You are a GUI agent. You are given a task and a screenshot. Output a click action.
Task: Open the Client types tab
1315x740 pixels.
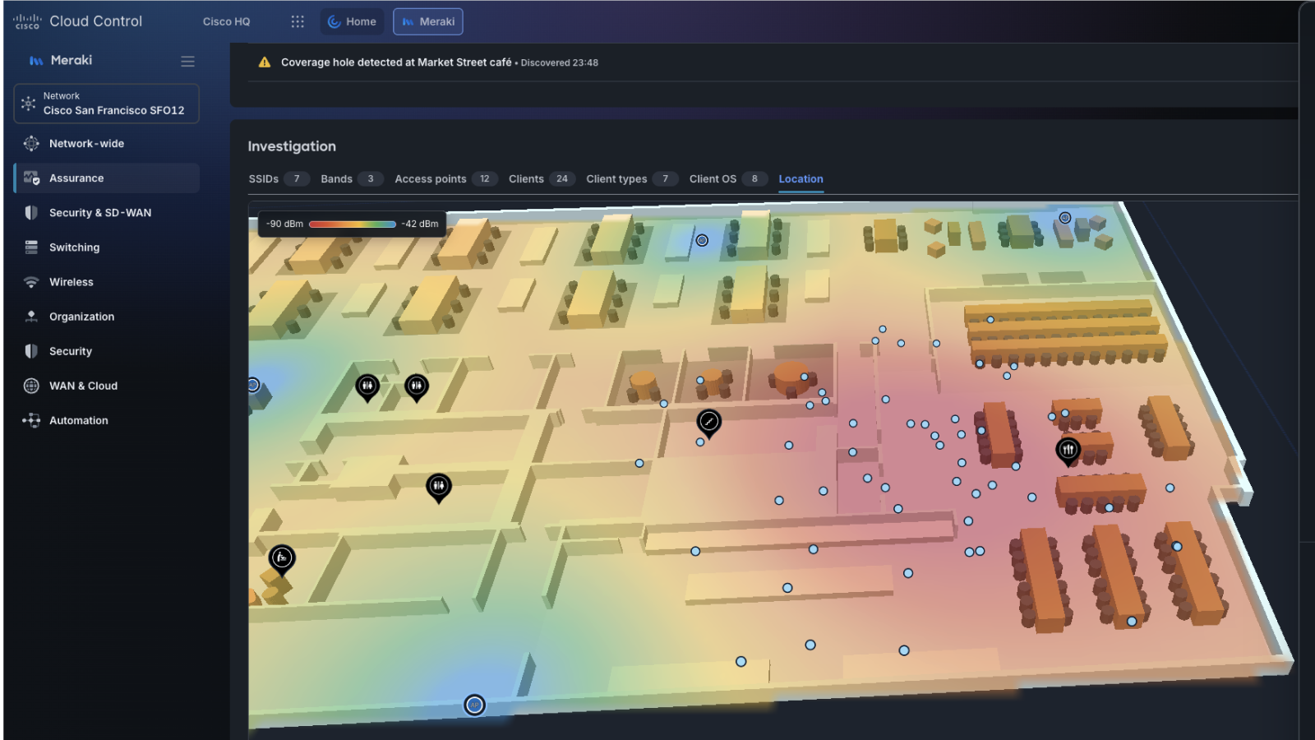pyautogui.click(x=632, y=178)
